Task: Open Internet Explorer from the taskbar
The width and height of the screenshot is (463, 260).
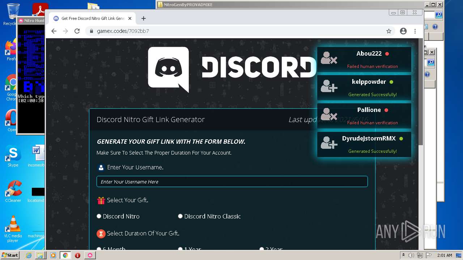Action: (29, 255)
